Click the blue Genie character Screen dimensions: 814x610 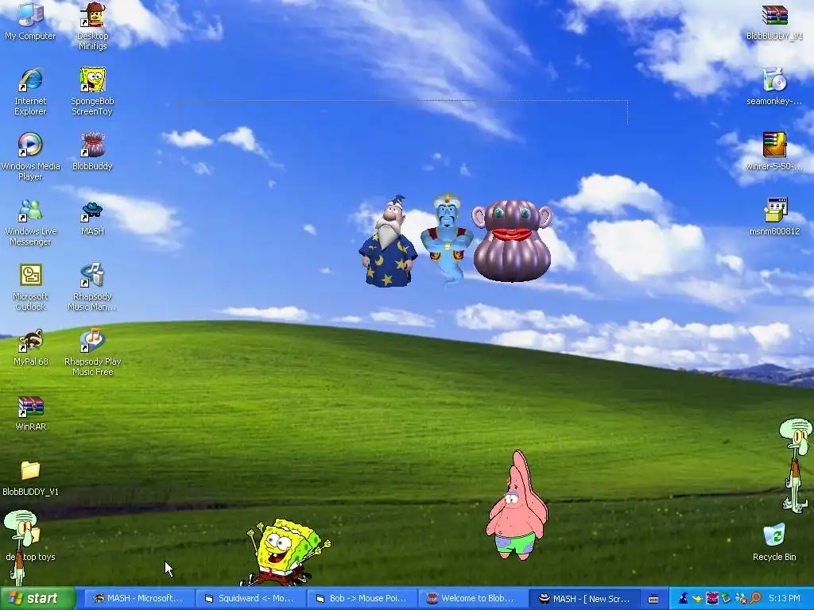click(447, 238)
